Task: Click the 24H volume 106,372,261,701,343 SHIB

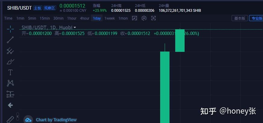Action: pos(180,11)
